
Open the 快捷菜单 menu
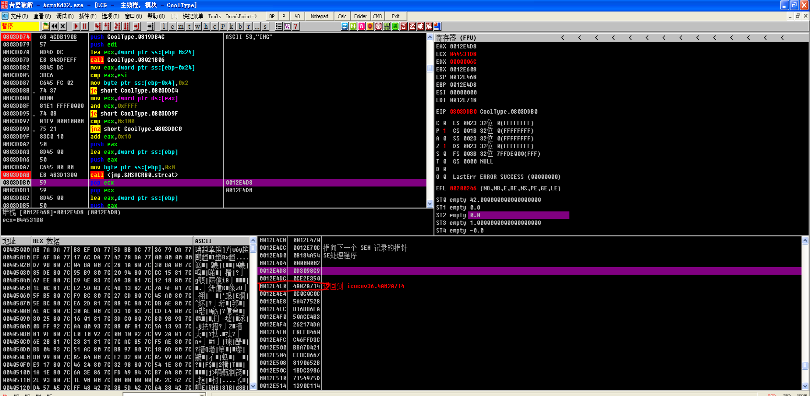(193, 16)
